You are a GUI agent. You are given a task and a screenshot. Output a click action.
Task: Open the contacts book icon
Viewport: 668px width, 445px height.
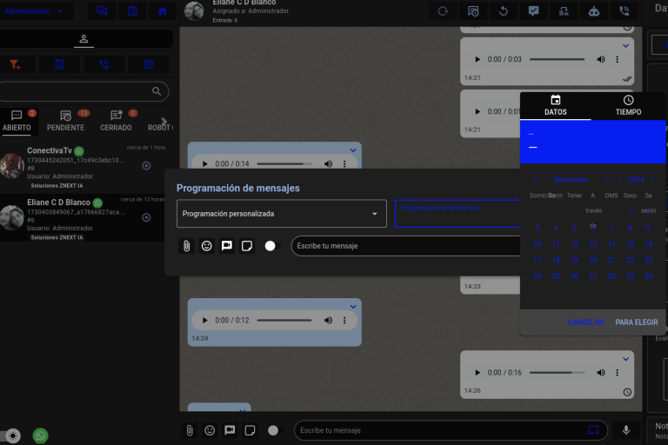pos(59,64)
